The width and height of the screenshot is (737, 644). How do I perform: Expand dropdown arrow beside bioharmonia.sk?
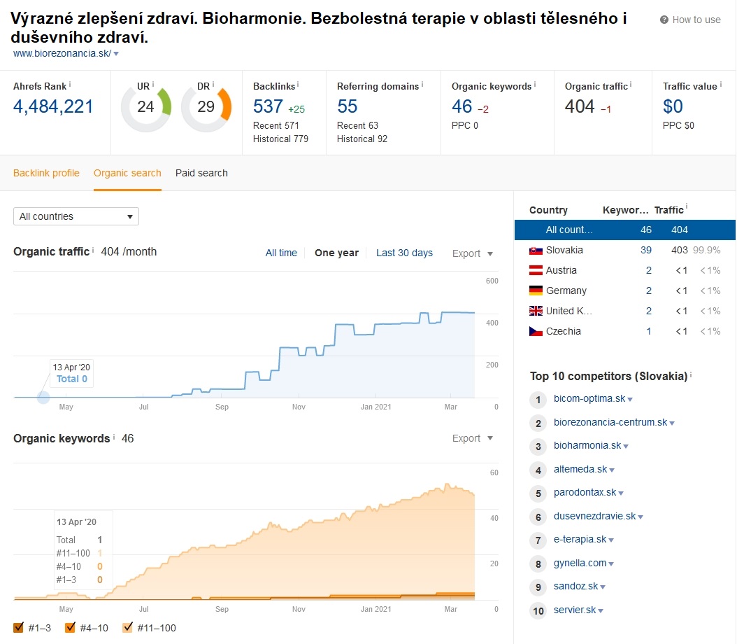(626, 447)
